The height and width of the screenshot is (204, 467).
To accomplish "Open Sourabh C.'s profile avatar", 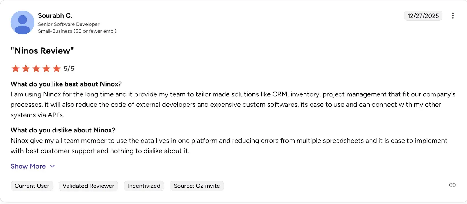I will click(22, 23).
